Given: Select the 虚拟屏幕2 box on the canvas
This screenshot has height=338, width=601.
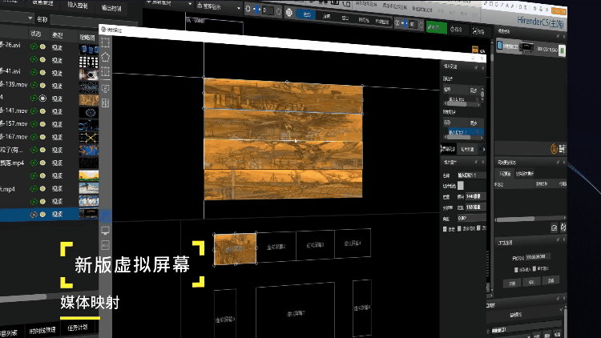Looking at the screenshot, I should 276,247.
